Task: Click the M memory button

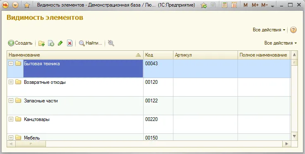Action: [x=245, y=5]
